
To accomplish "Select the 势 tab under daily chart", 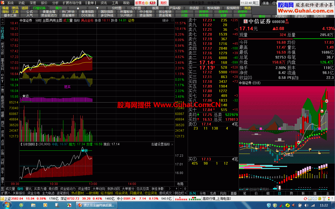I will (291, 193).
